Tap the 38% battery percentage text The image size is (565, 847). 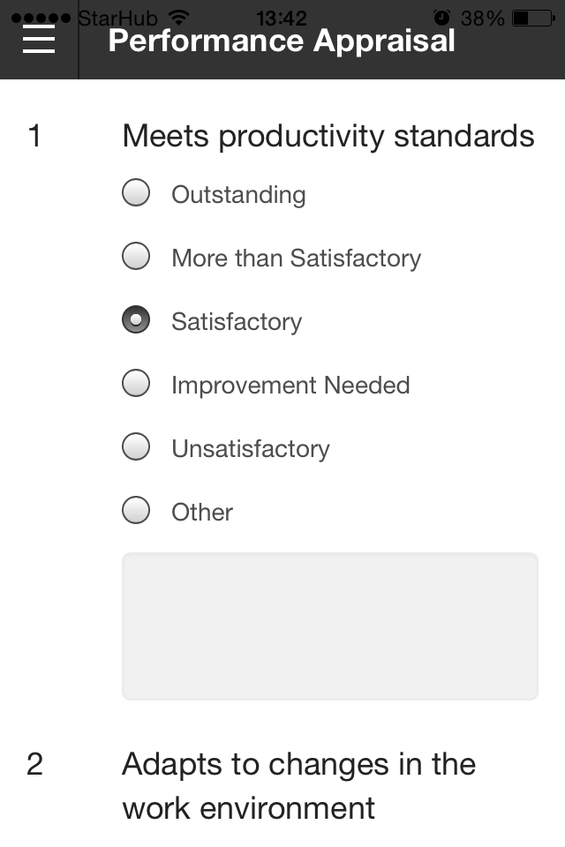tap(482, 19)
